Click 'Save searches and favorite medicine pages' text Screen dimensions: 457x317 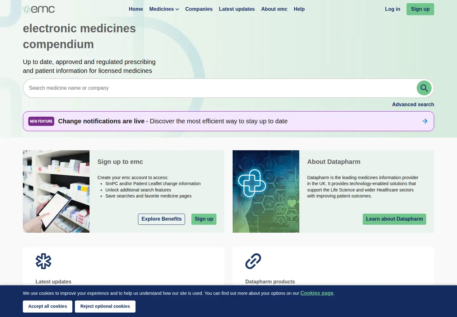(x=148, y=196)
